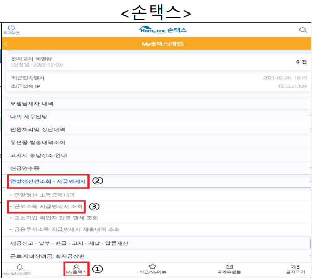Select the 최근접속일시 timestamp text
This screenshot has width=313, height=279.
285,78
